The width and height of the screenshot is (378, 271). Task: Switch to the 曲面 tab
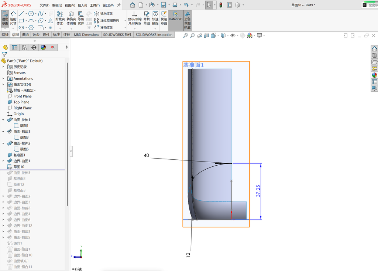25,34
